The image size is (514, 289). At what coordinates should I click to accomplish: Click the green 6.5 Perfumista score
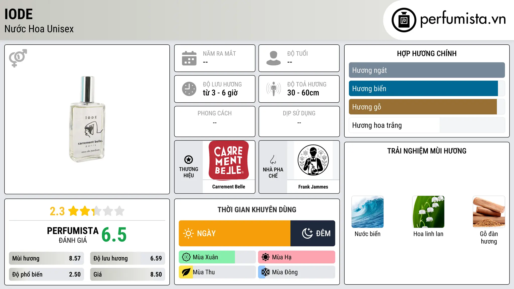(114, 235)
